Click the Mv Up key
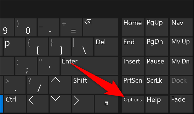This screenshot has height=114, width=194. point(181,47)
